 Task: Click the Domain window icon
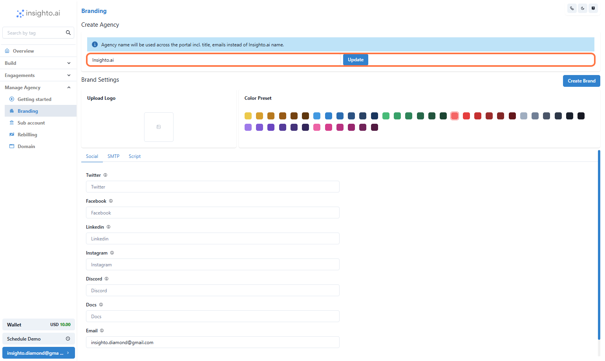click(x=12, y=147)
